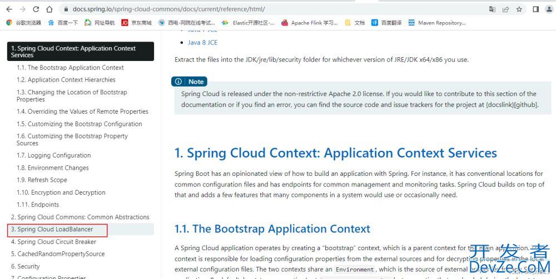Jump to 1.11 Endpoints
Screen dimensions: 556x279
point(38,205)
